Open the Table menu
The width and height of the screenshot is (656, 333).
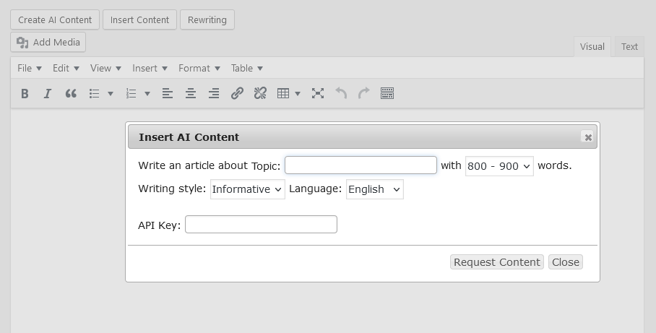click(247, 68)
